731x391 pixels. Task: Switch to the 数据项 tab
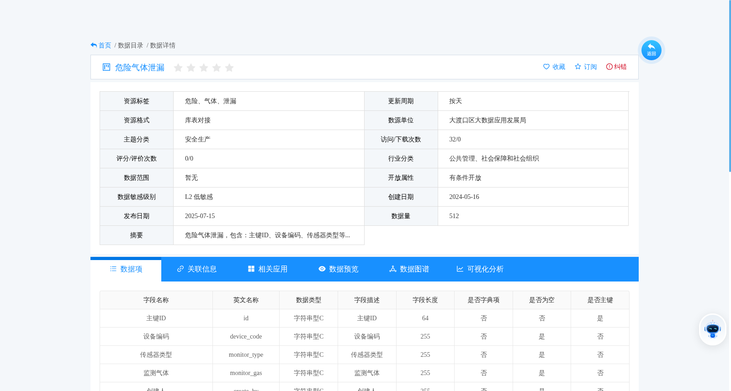point(126,269)
